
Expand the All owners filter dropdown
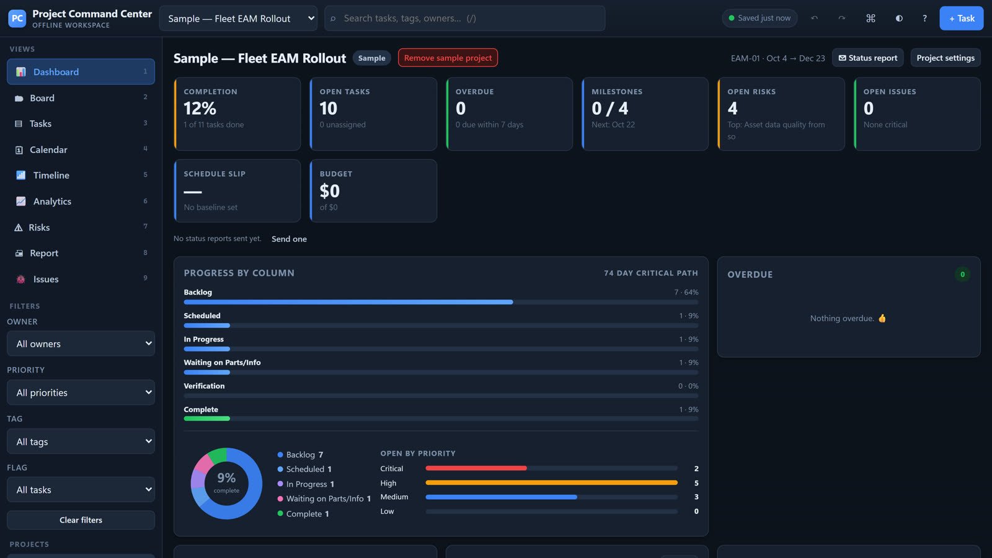81,343
